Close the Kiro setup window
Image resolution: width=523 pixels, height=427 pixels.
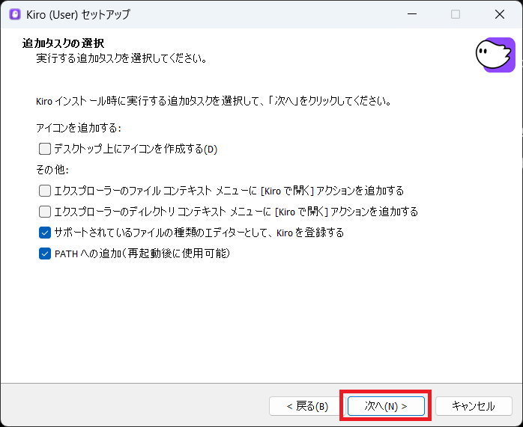click(x=499, y=14)
